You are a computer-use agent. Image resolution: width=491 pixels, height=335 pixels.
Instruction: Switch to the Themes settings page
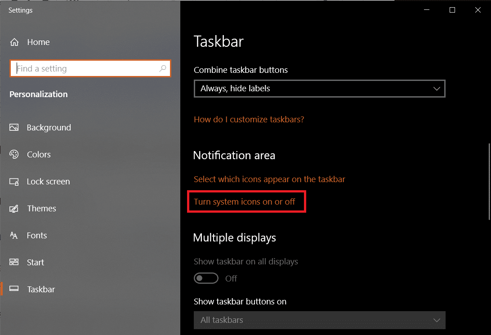tap(41, 209)
